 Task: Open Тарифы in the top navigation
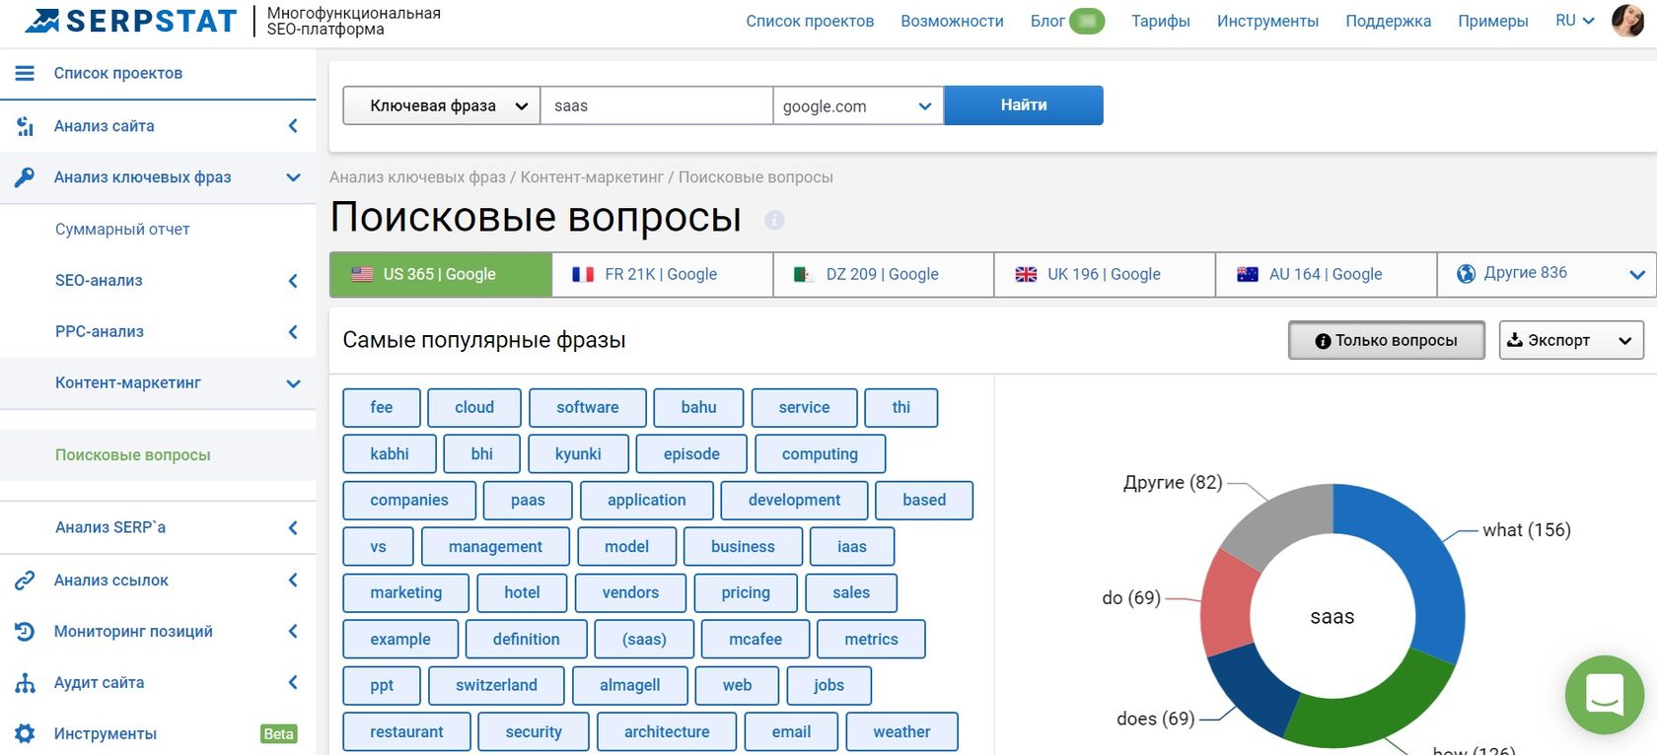pyautogui.click(x=1161, y=21)
